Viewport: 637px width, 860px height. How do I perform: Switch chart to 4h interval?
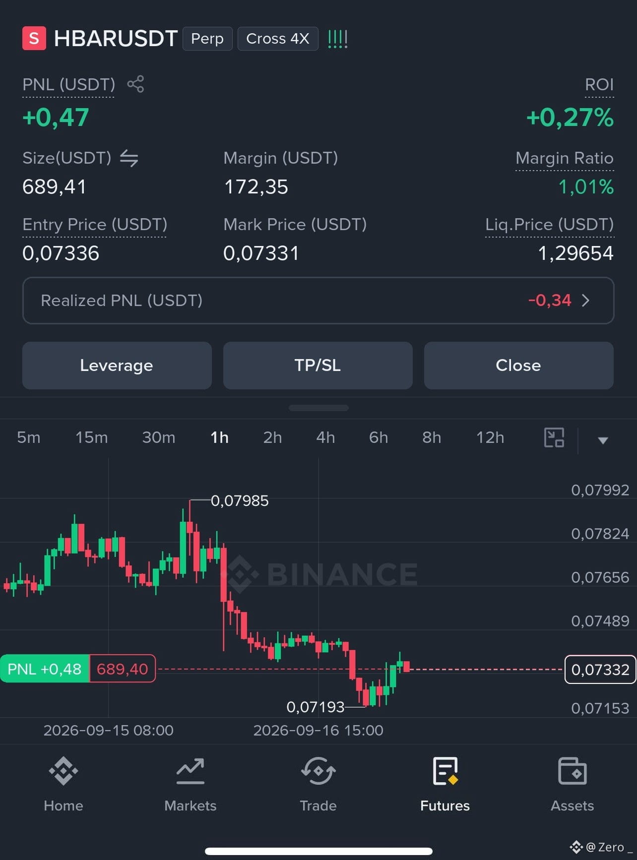[325, 437]
